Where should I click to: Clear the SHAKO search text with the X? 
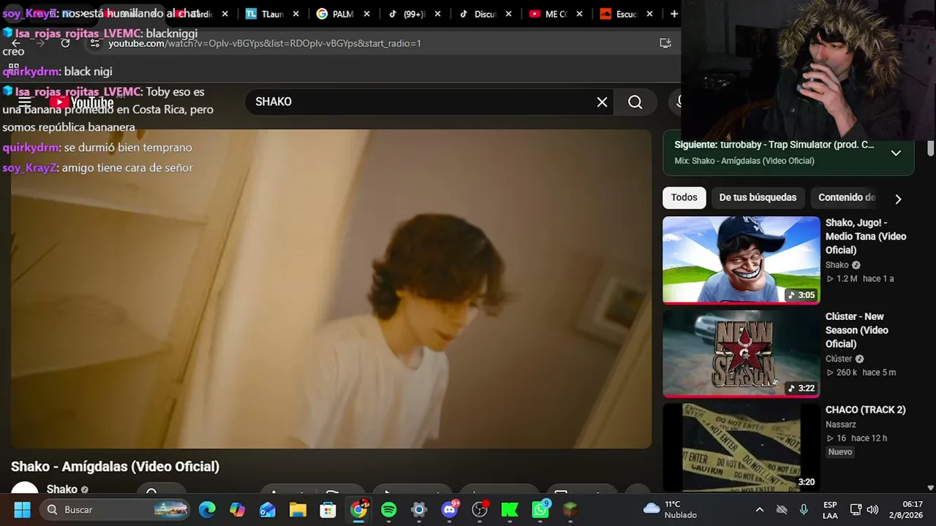click(x=602, y=102)
